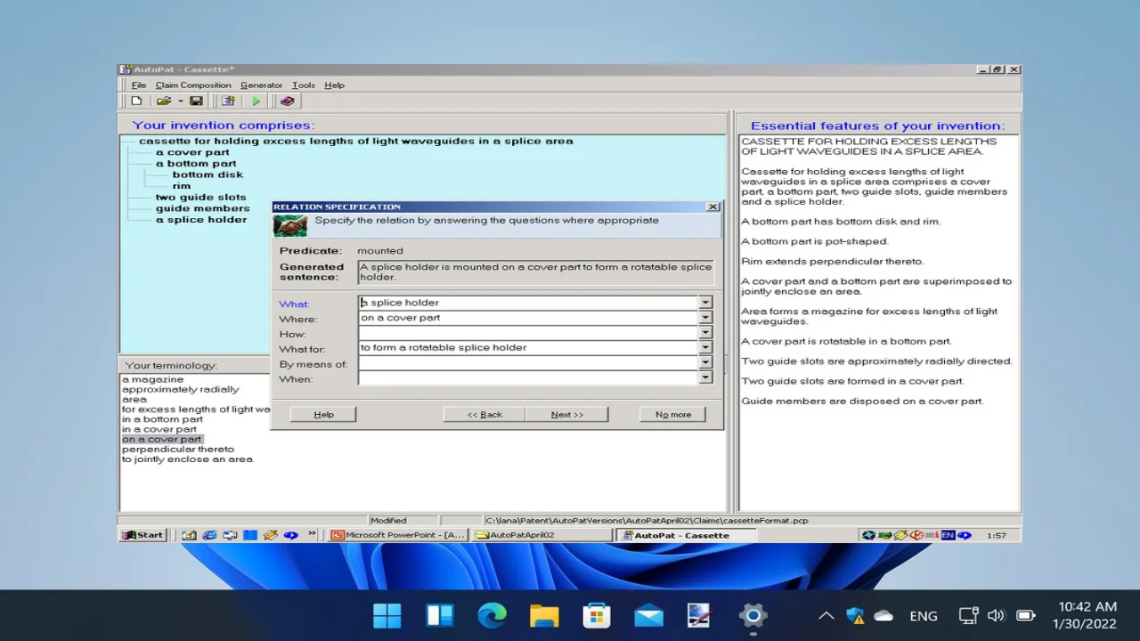Select 'a cover part' tree node
Screen dimensions: 1140x641
click(192, 152)
